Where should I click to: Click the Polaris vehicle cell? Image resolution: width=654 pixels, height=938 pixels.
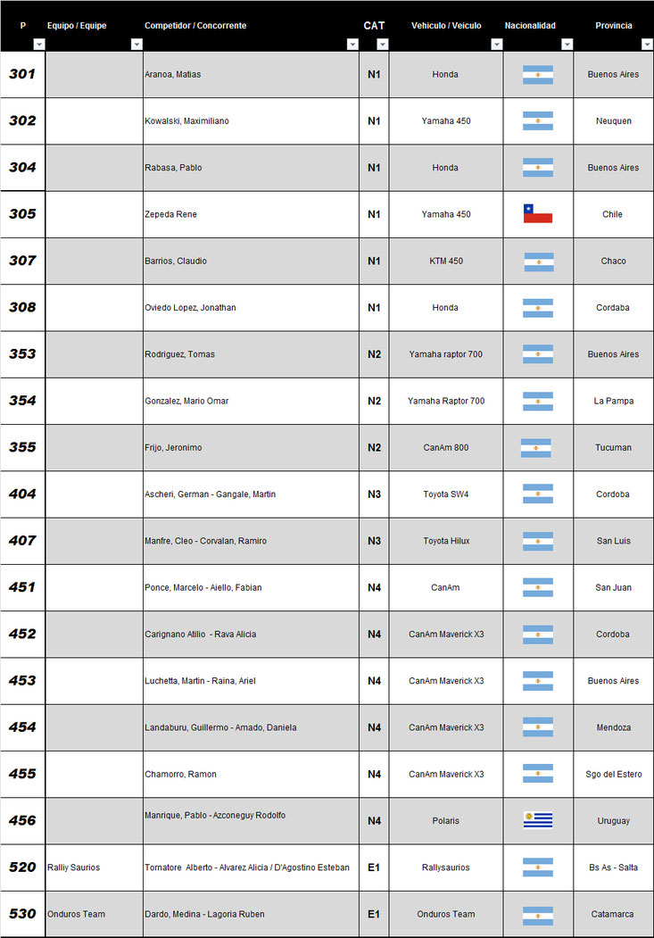click(445, 820)
